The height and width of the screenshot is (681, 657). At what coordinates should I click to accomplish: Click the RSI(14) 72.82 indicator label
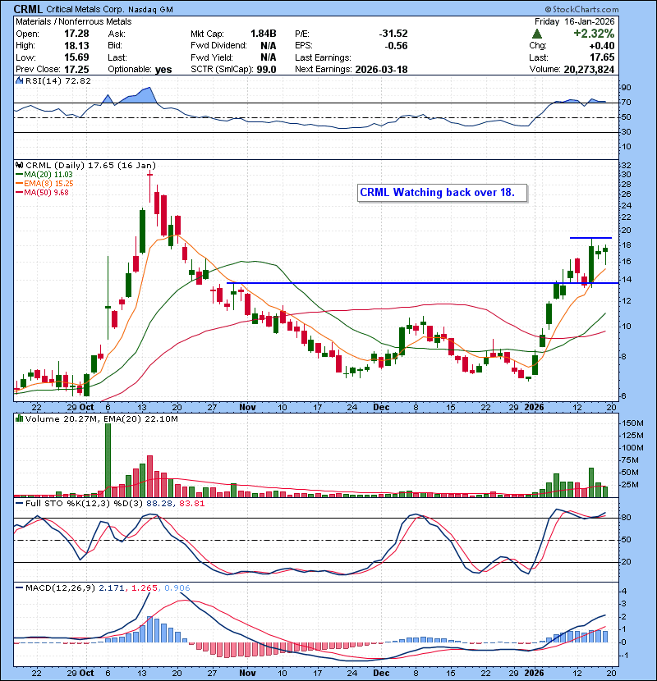click(x=57, y=80)
